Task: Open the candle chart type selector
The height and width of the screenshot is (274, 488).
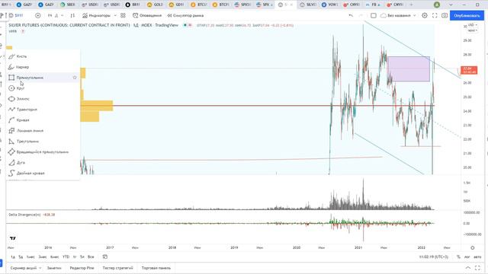Action: coord(72,15)
